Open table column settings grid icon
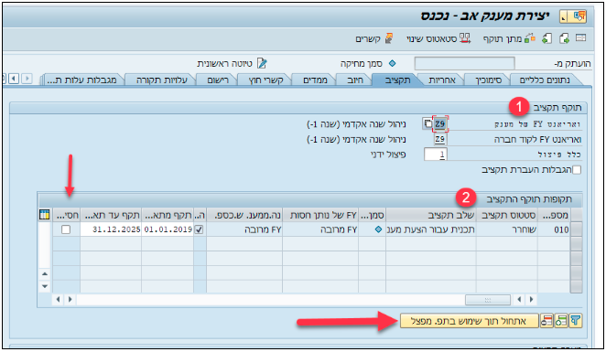 45,215
